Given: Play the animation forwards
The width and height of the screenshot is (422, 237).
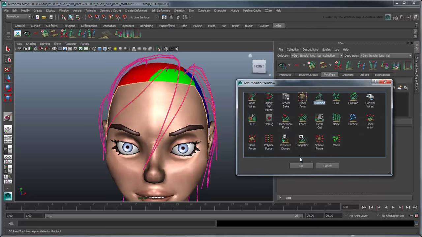Looking at the screenshot, I should coord(393,207).
